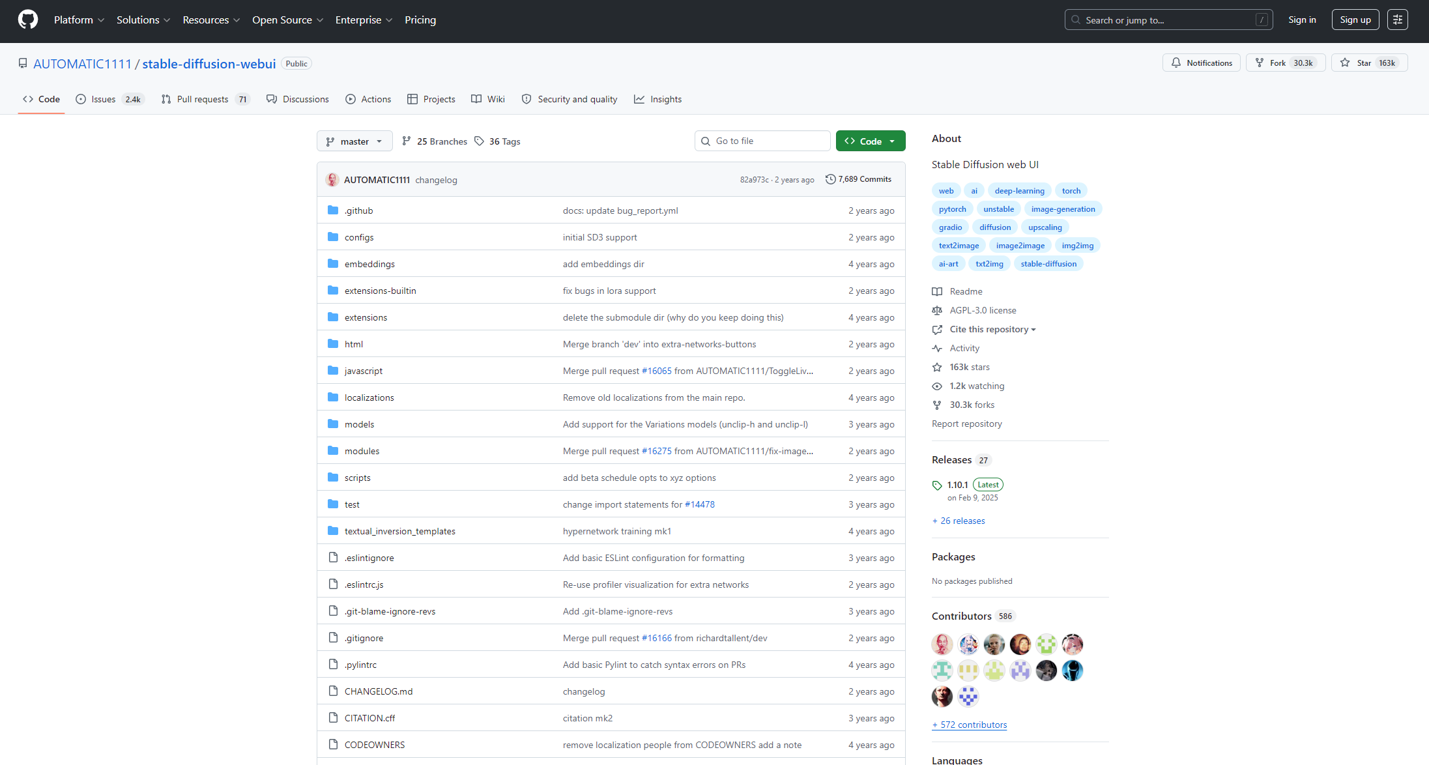Open pull request #16065 link

point(657,371)
